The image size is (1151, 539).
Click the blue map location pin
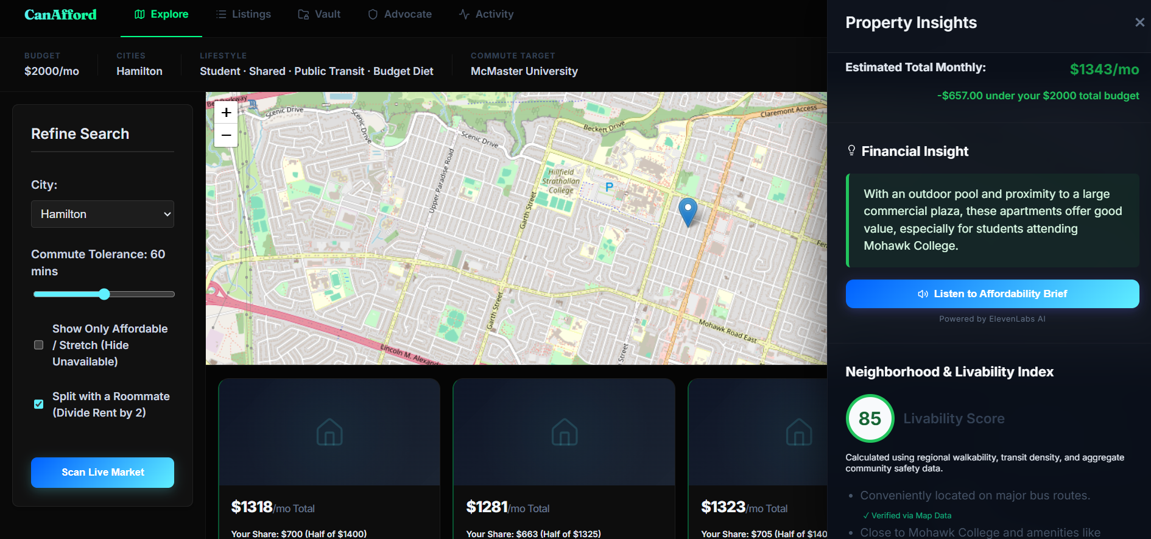688,212
